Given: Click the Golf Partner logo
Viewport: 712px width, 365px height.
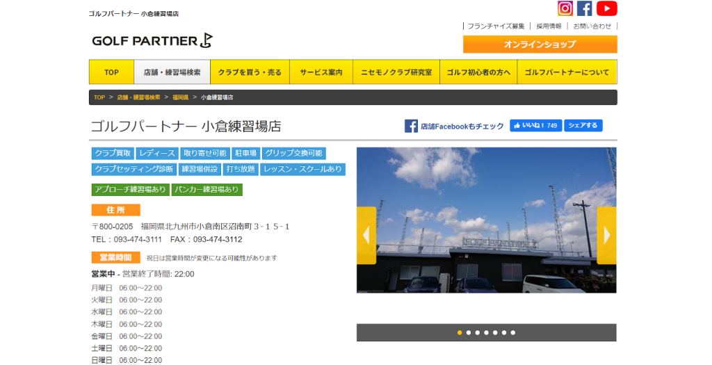Looking at the screenshot, I should pyautogui.click(x=152, y=40).
